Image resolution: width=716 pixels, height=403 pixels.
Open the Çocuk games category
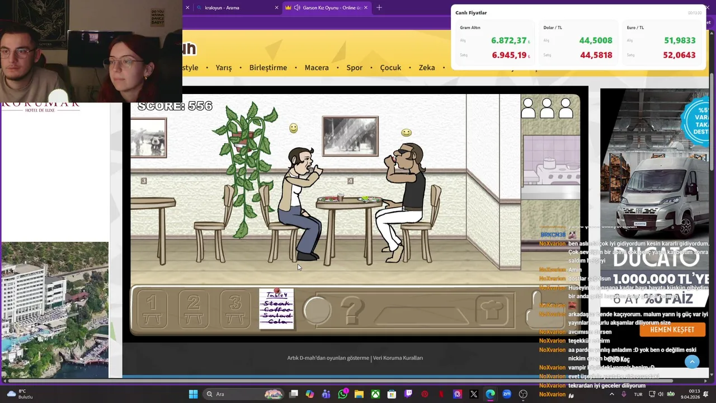(390, 68)
